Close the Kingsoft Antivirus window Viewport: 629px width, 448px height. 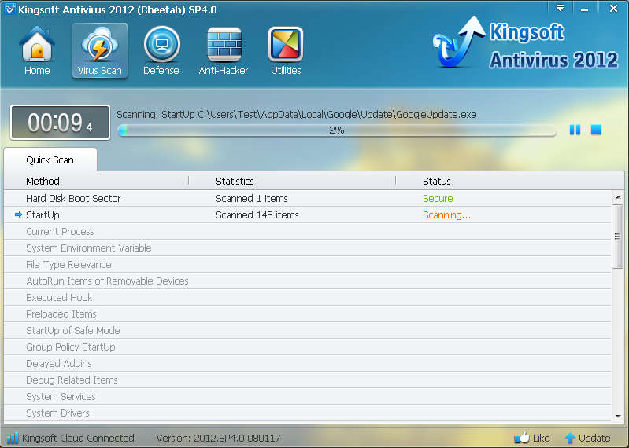pyautogui.click(x=613, y=8)
